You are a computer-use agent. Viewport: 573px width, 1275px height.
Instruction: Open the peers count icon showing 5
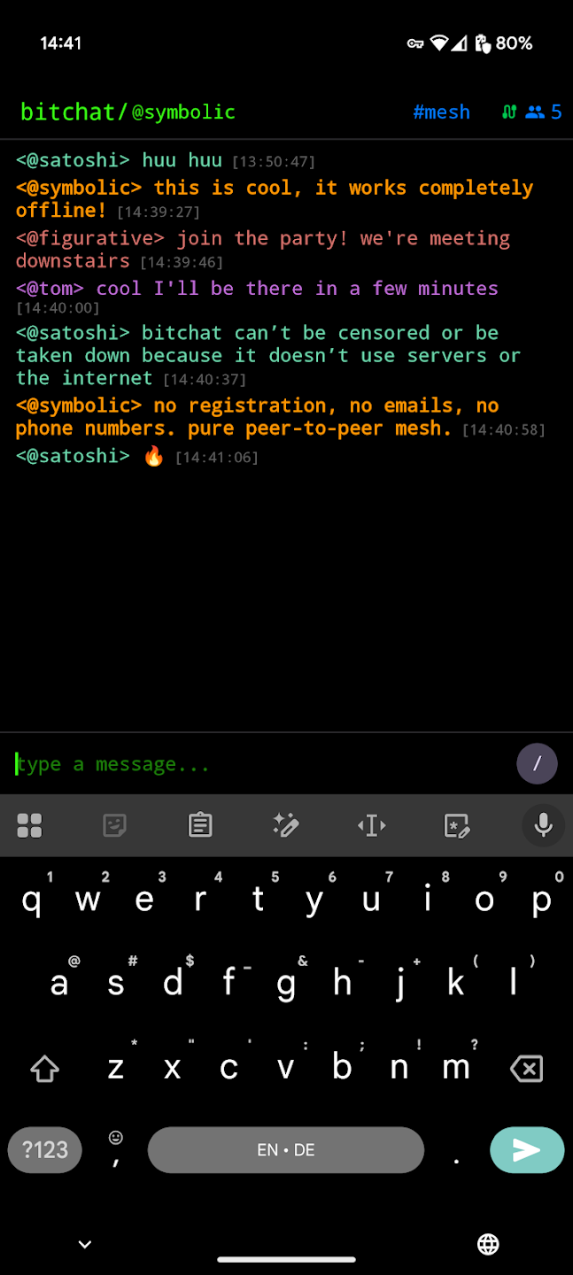544,112
